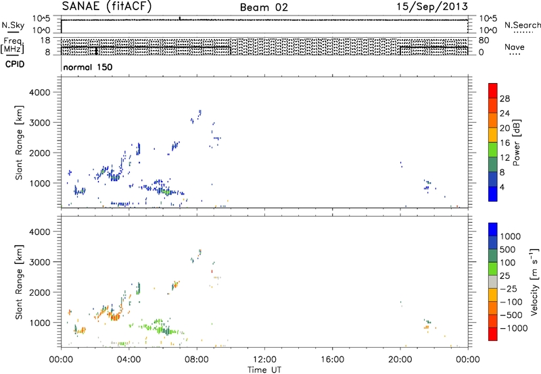This screenshot has width=541, height=374.
Task: Click the 12 dB colorbar label
Action: click(x=504, y=158)
